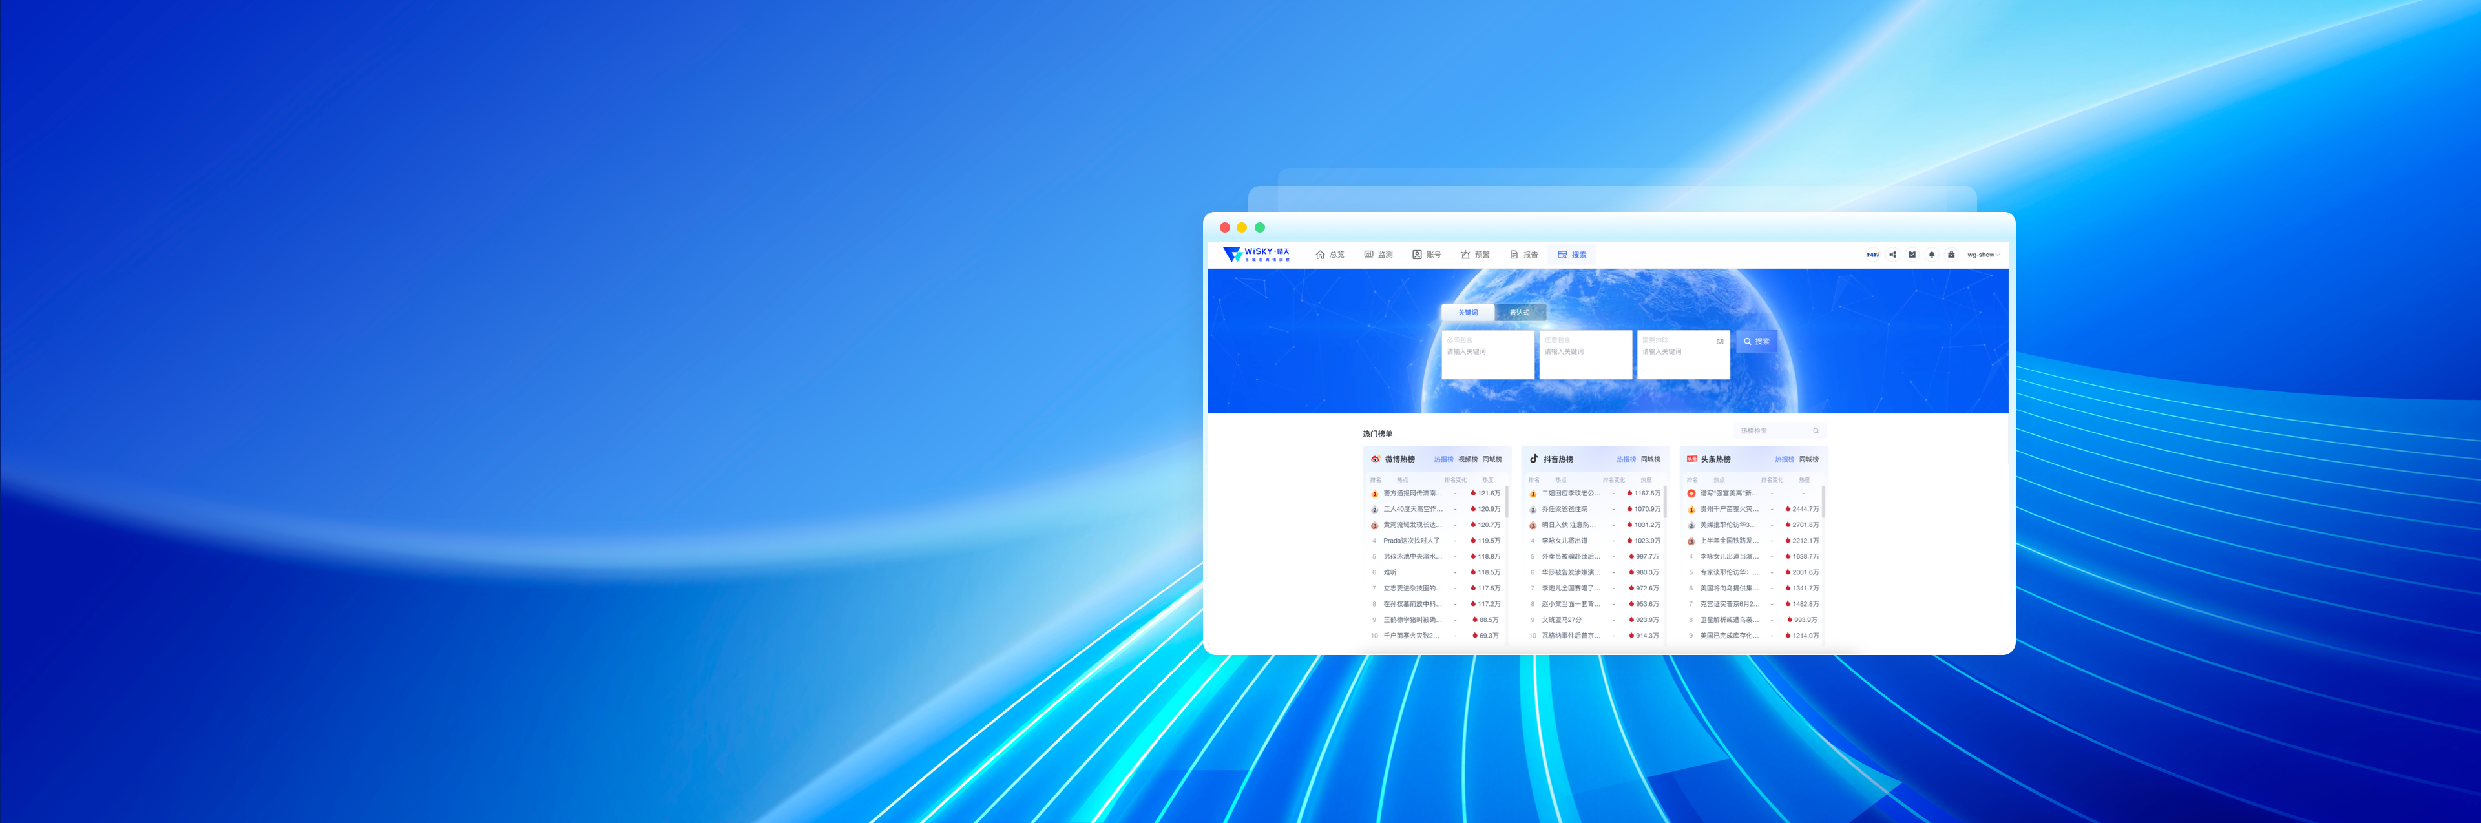Select 热搜榜 tab in 抖音热榜 card
Image resolution: width=2481 pixels, height=823 pixels.
point(1626,459)
